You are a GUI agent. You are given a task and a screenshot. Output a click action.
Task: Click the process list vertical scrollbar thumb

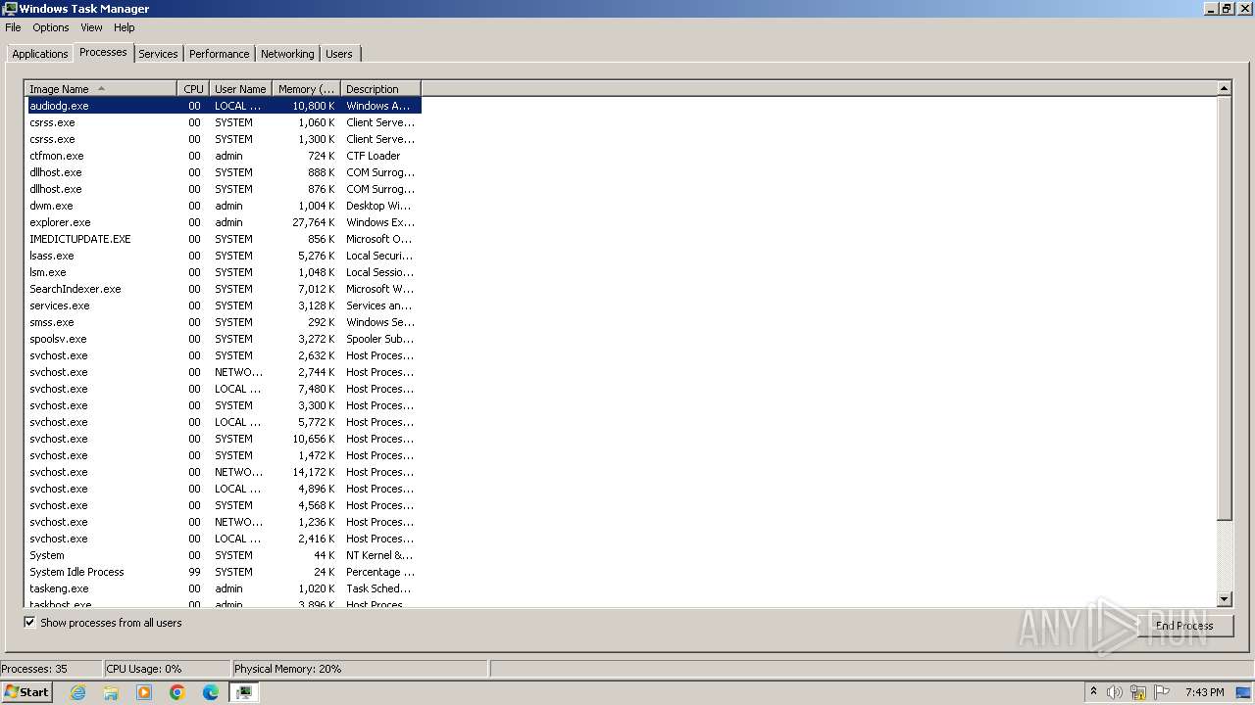coord(1224,308)
